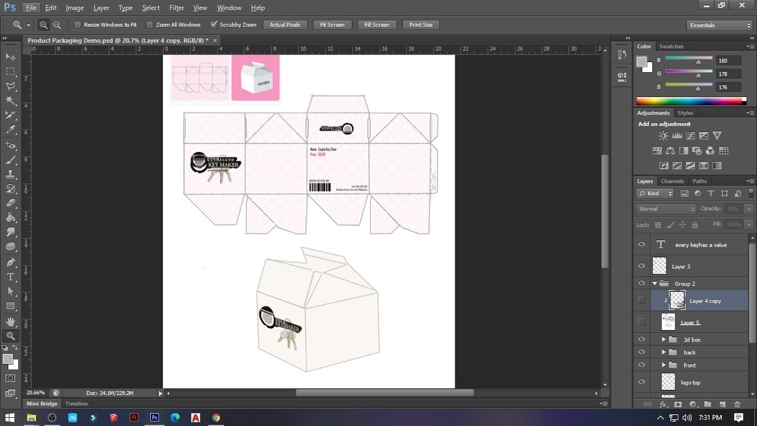Image resolution: width=757 pixels, height=426 pixels.
Task: Delete layer using trash icon
Action: 737,405
